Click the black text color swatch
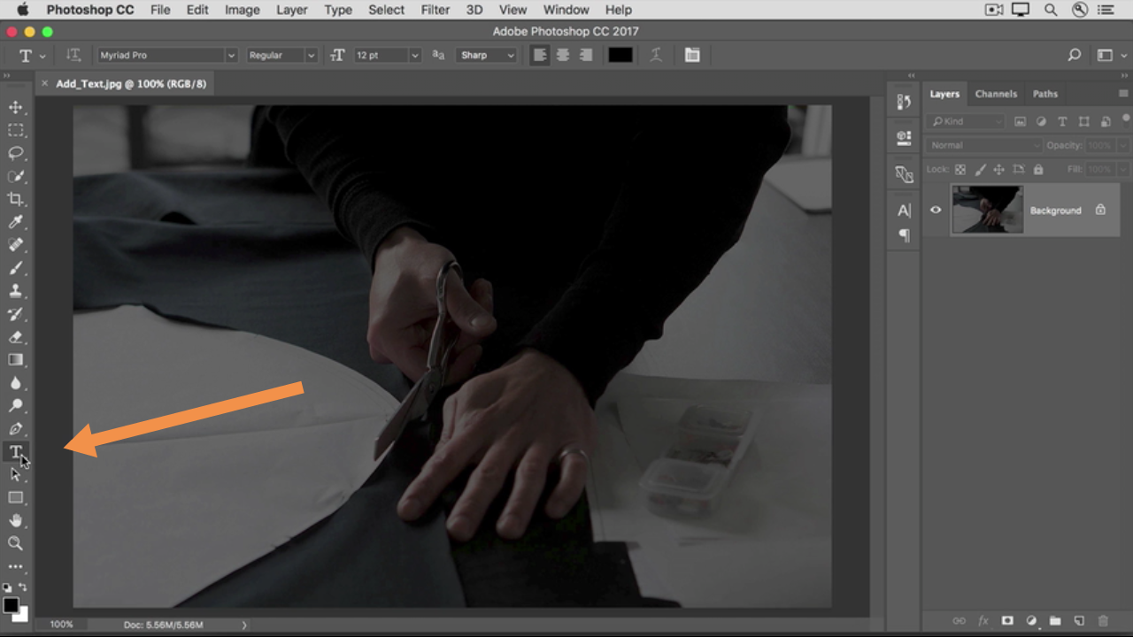The image size is (1133, 637). (620, 55)
